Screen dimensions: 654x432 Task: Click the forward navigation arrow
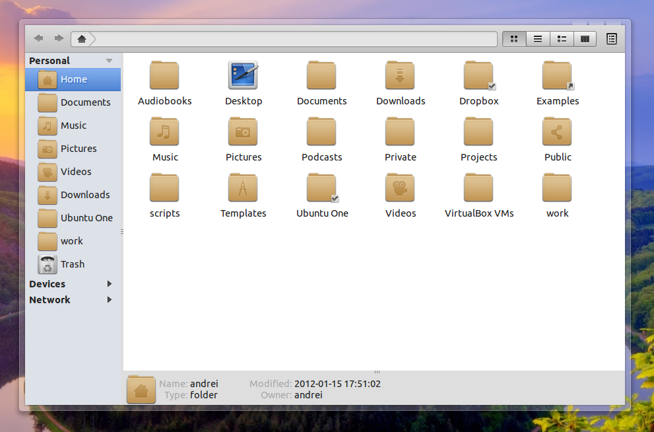59,38
